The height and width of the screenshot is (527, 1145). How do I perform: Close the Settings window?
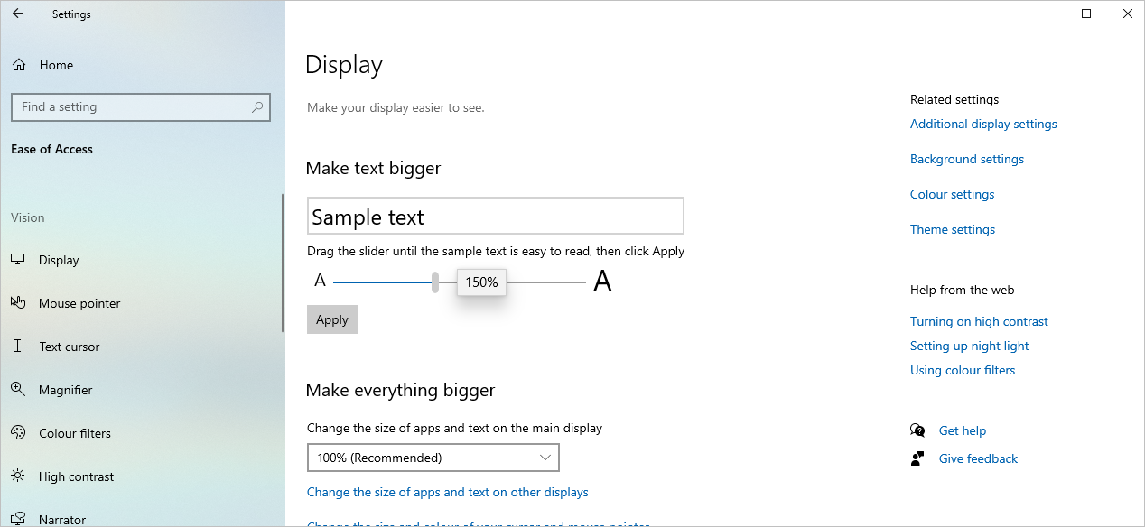[x=1127, y=14]
